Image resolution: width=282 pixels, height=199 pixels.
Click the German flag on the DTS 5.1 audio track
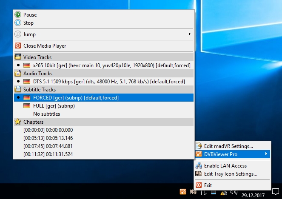(27, 82)
